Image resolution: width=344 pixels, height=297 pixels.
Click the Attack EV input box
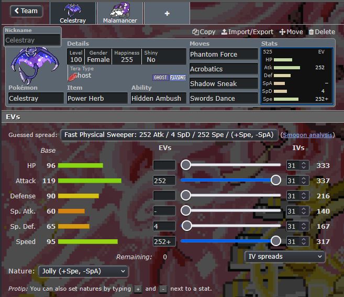point(164,181)
